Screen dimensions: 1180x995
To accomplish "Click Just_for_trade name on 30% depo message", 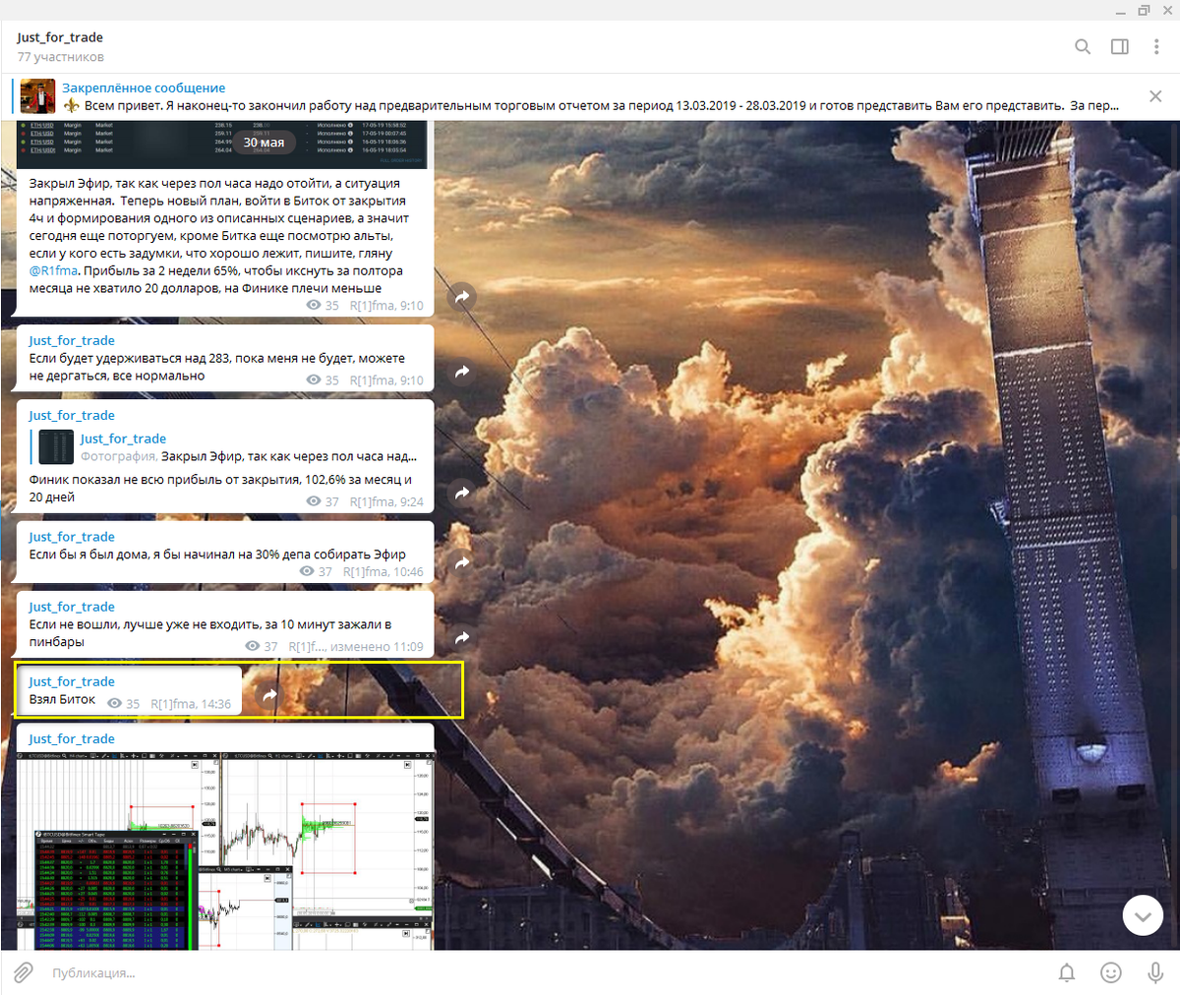I will (x=72, y=537).
